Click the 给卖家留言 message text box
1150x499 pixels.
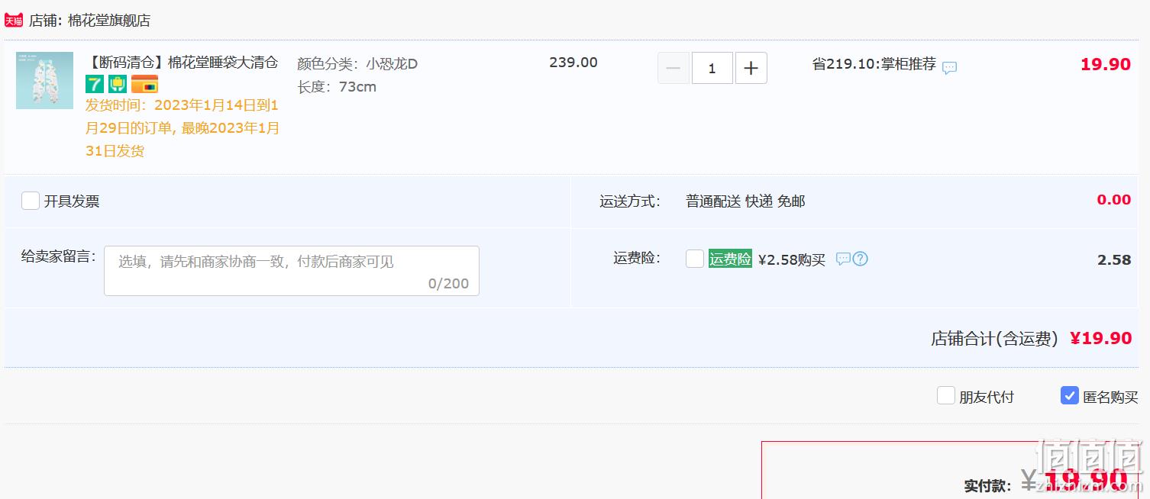[292, 270]
